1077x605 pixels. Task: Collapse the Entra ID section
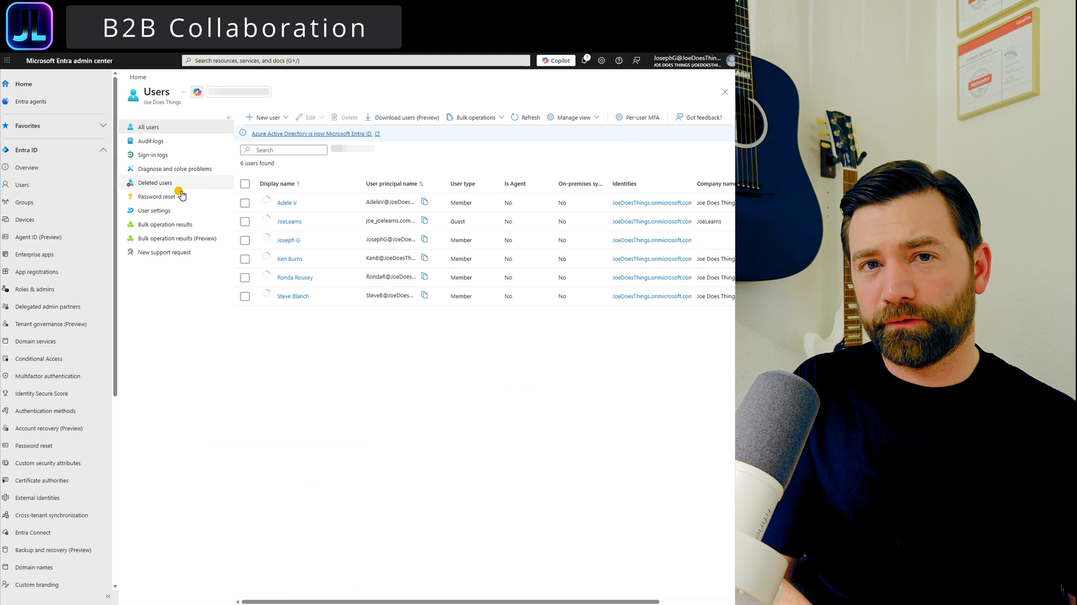tap(103, 150)
